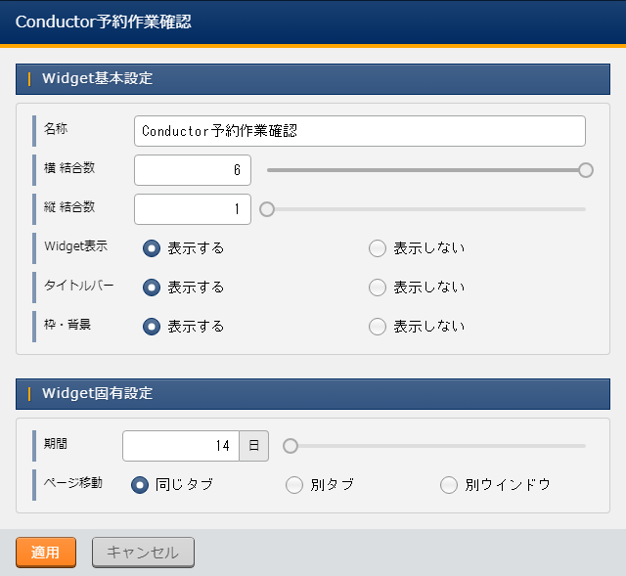Choose 別ウインドウ for ページ移動

coord(449,485)
